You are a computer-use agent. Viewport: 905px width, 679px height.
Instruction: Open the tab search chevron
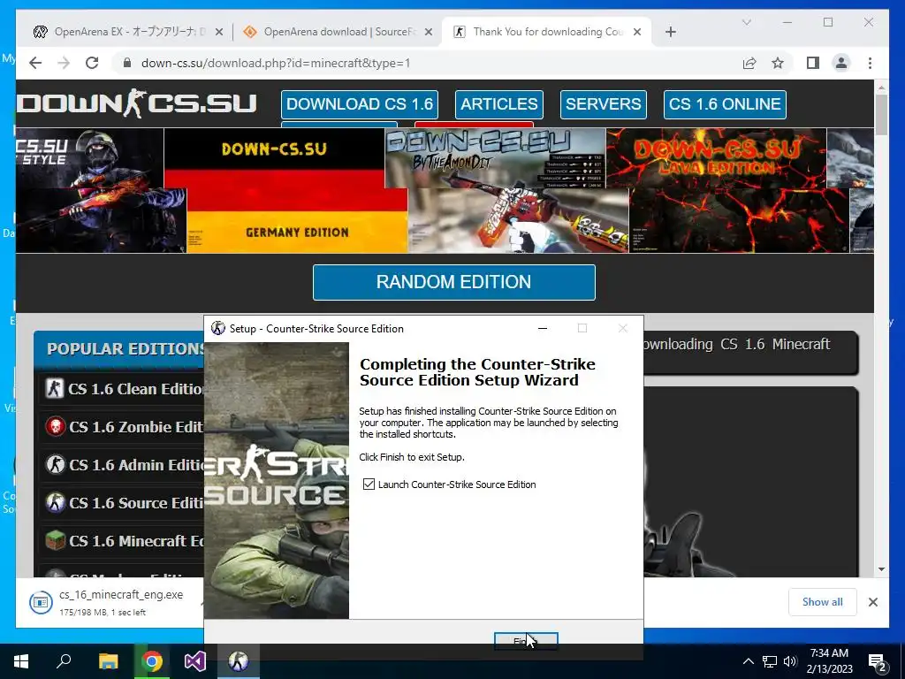coord(746,22)
